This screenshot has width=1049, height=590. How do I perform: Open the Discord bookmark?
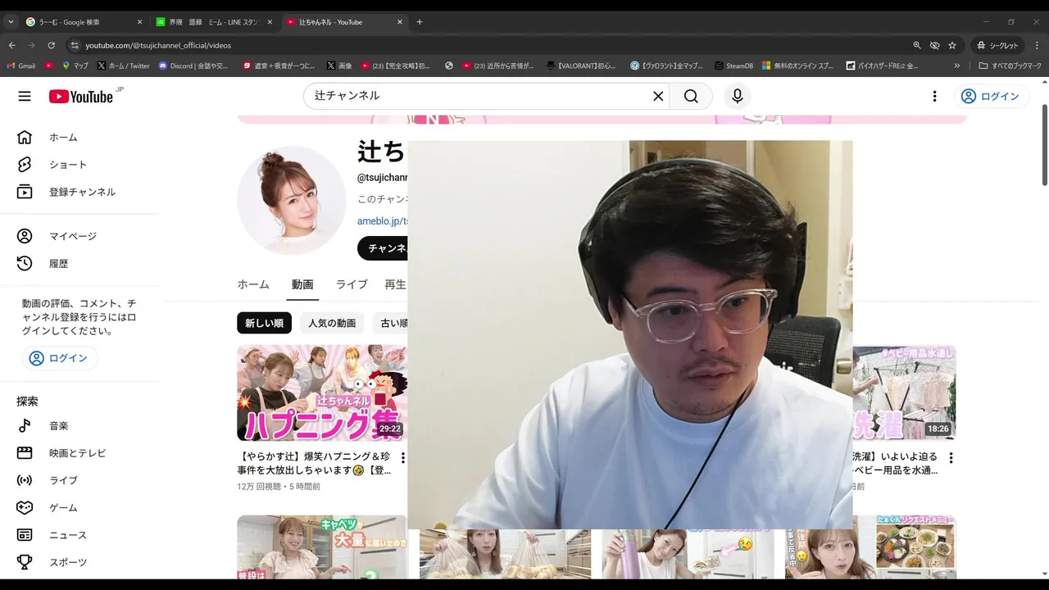tap(193, 66)
